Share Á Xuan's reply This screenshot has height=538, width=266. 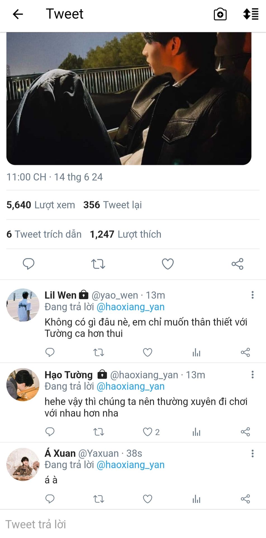[245, 499]
